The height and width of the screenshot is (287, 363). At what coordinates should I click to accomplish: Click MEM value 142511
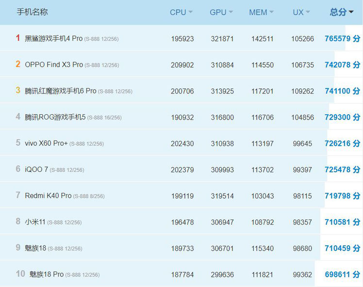pos(263,39)
